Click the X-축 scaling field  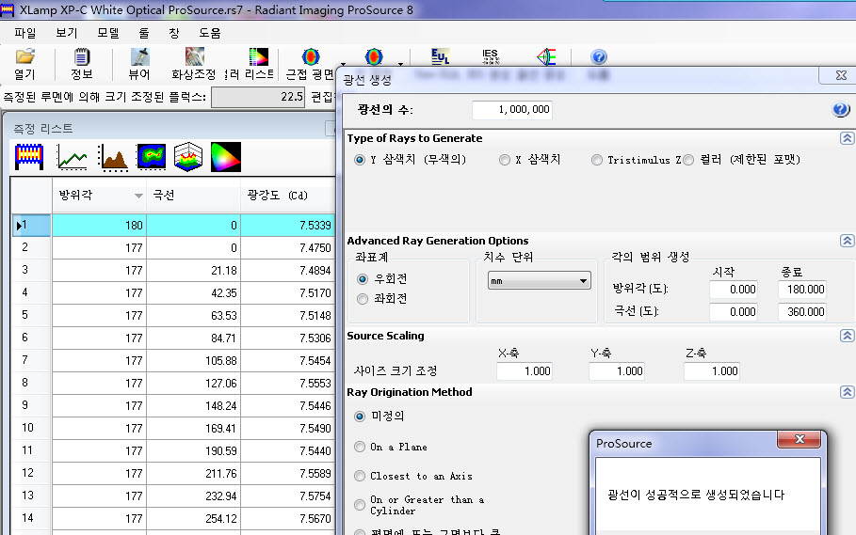525,371
